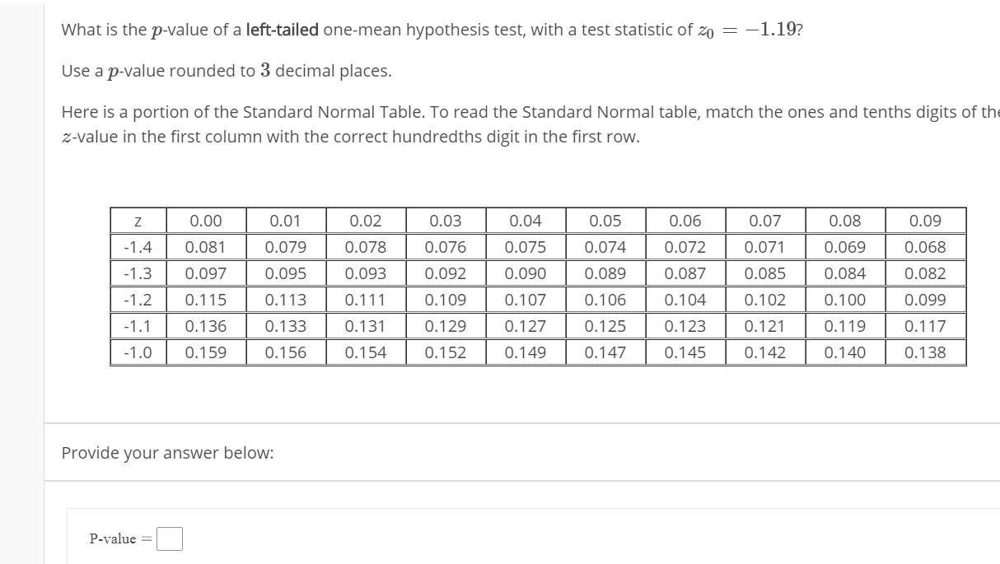The height and width of the screenshot is (564, 1000).
Task: Click the -1.19 test statistic value
Action: click(x=771, y=30)
